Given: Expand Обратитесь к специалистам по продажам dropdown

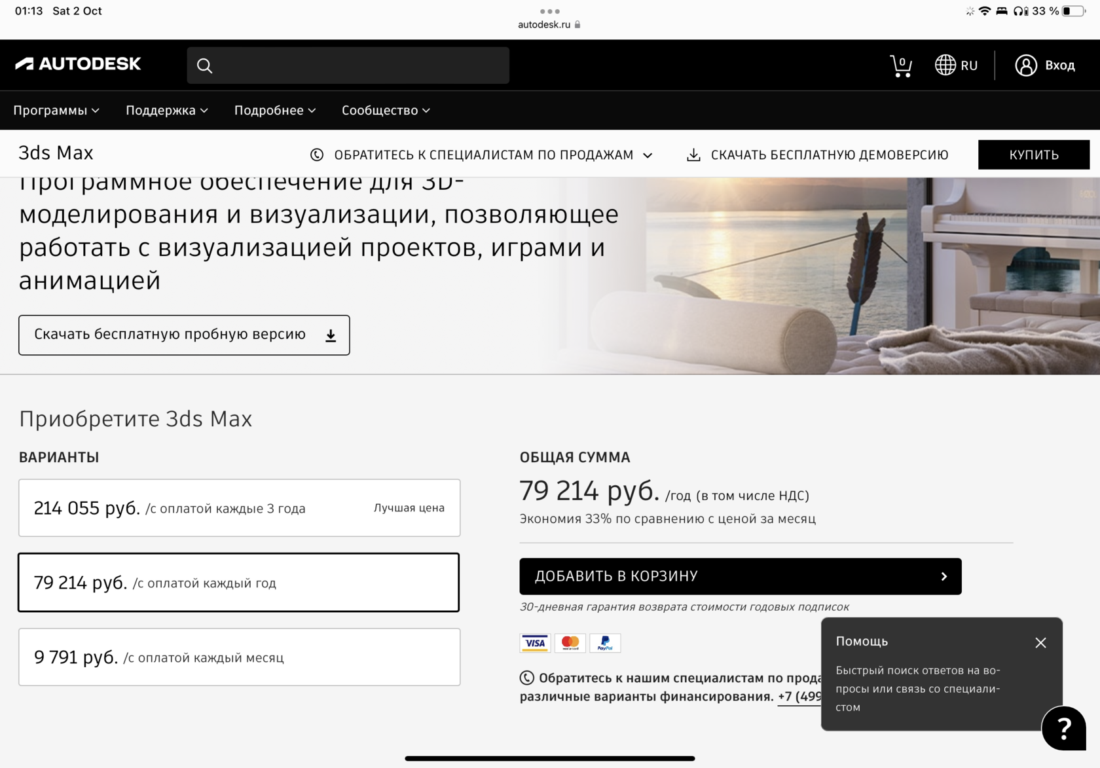Looking at the screenshot, I should pyautogui.click(x=482, y=155).
